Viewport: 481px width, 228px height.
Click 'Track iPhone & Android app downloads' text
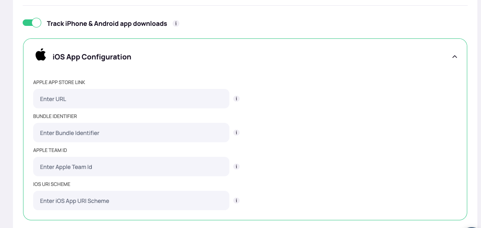(x=107, y=23)
